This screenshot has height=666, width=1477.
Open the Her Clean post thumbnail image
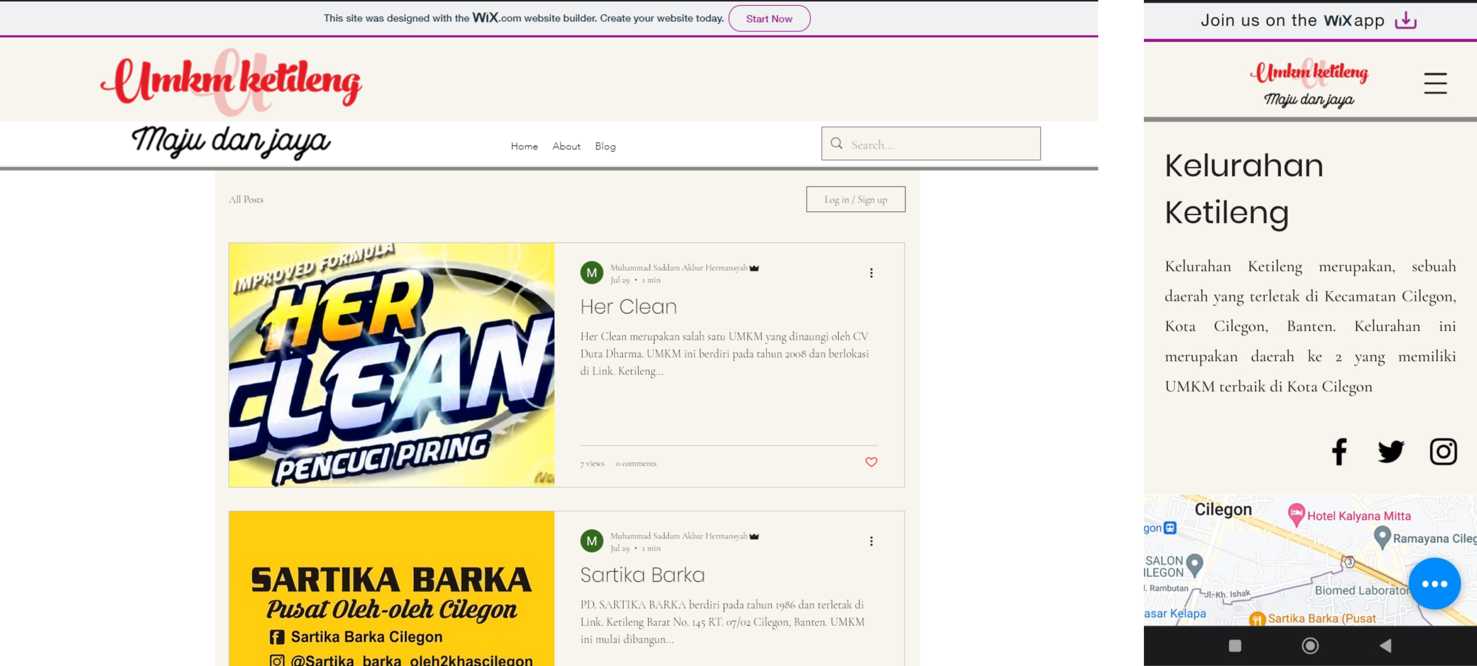click(x=391, y=365)
